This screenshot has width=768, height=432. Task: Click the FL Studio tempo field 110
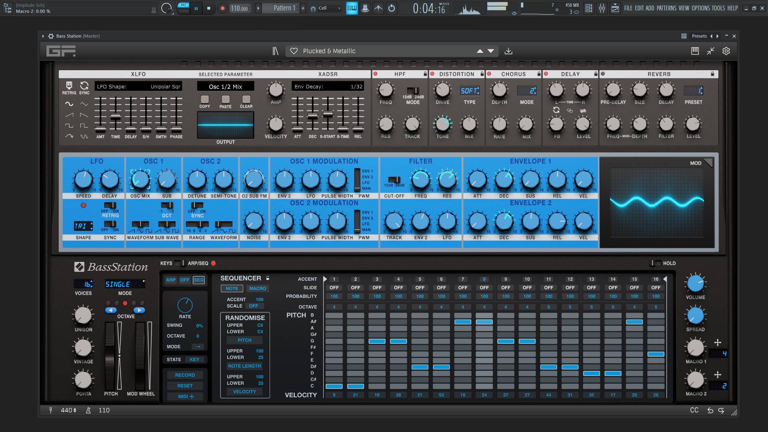click(x=240, y=8)
